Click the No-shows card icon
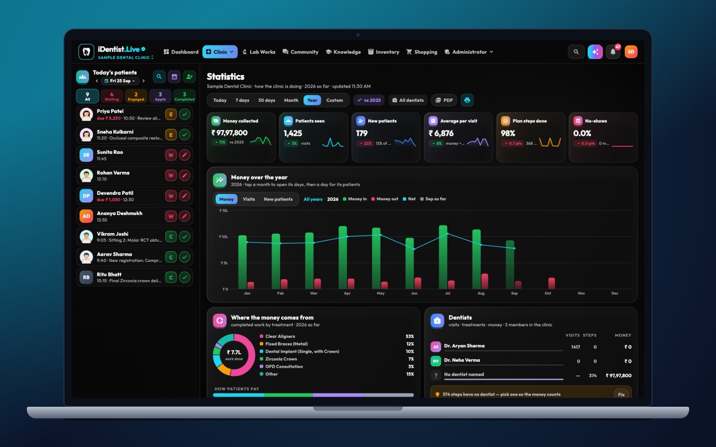 pos(578,121)
